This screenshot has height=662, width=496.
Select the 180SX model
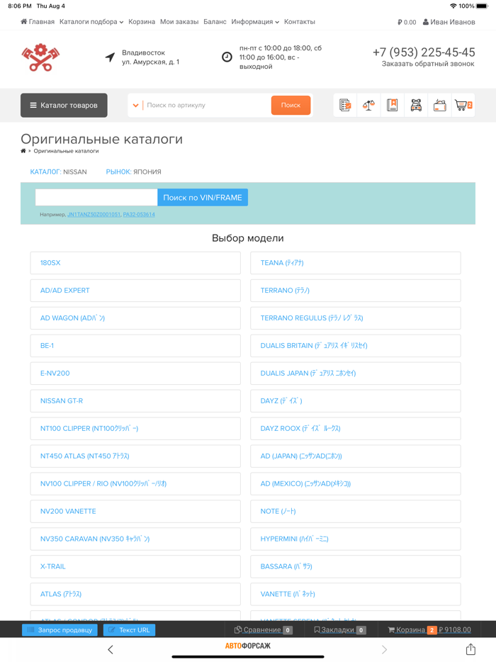[x=135, y=263]
